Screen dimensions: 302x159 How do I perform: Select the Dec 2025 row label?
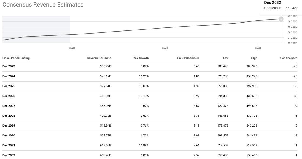[9, 86]
